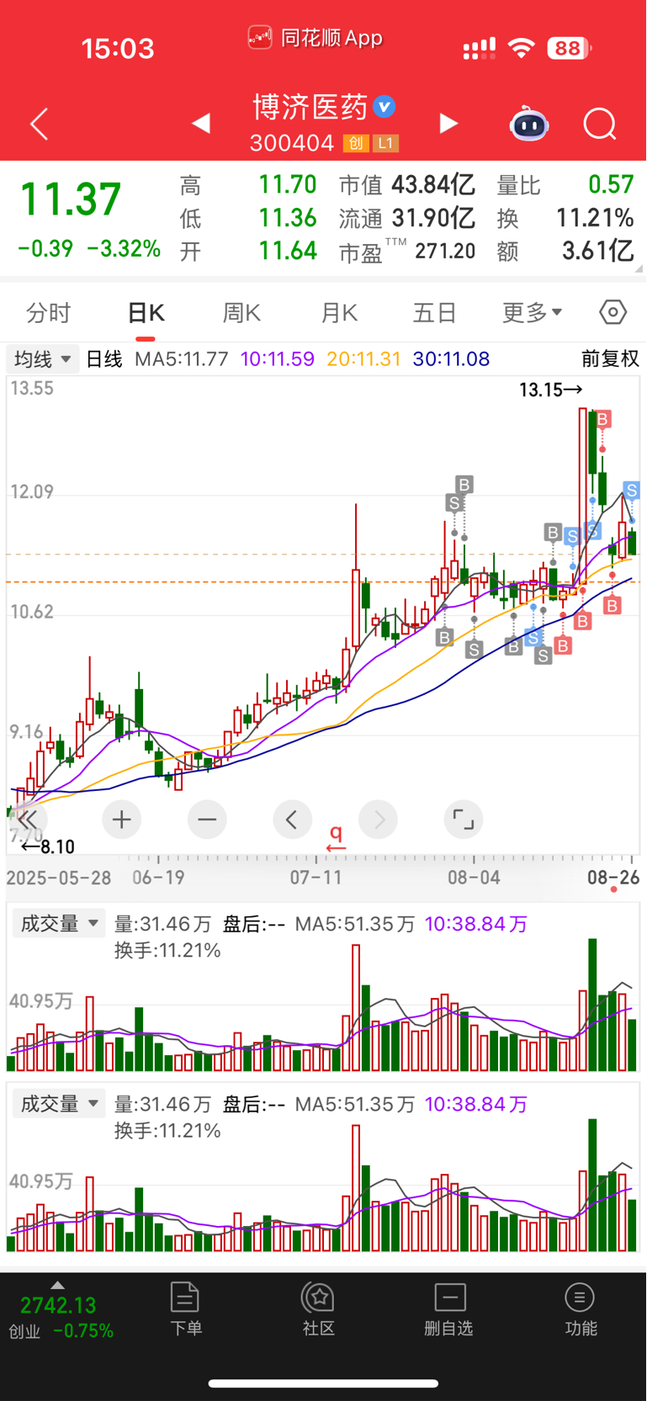The height and width of the screenshot is (1401, 647).
Task: Tap turnover amount 3.61亿
Action: (597, 251)
